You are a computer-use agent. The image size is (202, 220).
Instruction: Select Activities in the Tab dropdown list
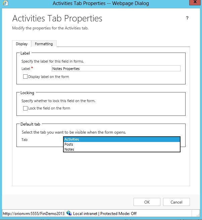121,139
